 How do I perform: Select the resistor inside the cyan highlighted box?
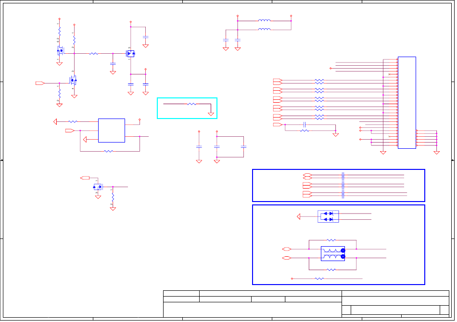[191, 104]
